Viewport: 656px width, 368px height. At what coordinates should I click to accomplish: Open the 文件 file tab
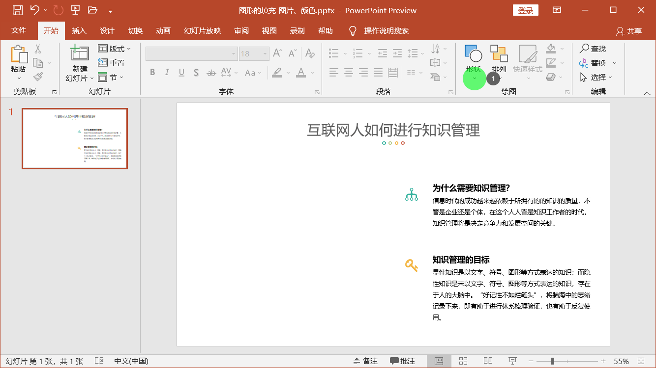pyautogui.click(x=19, y=30)
